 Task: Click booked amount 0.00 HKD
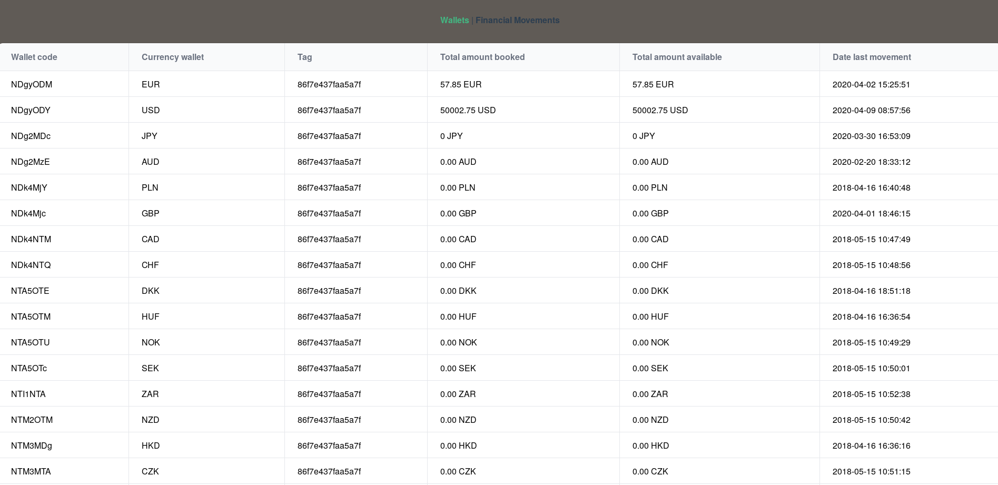click(x=458, y=446)
